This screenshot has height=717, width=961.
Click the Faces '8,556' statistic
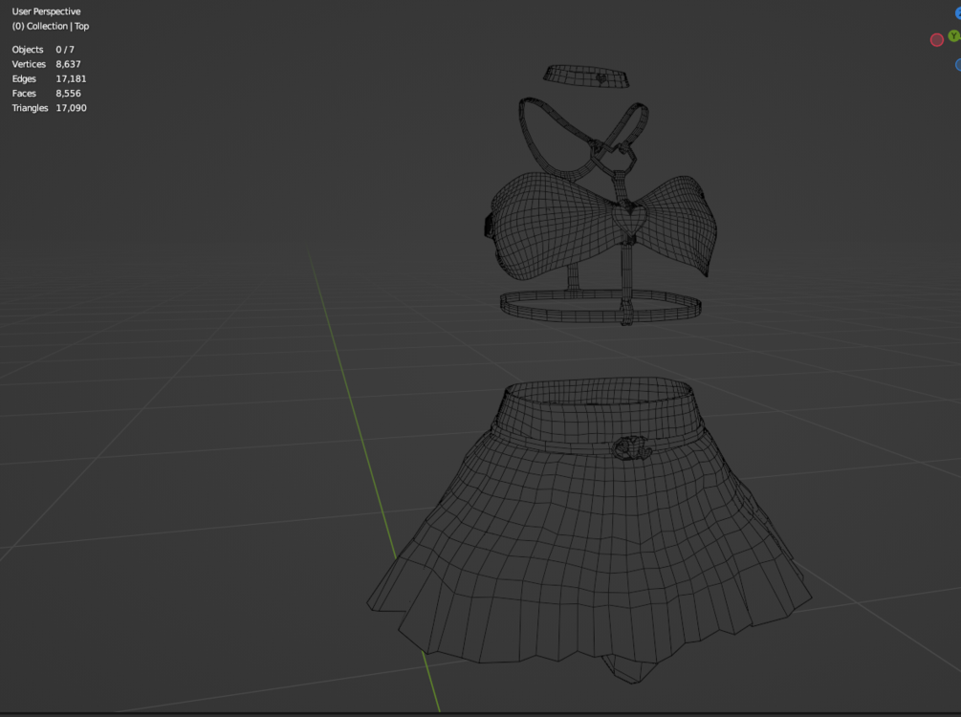68,94
